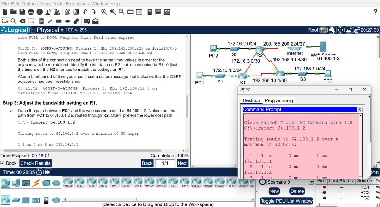Toggle the Dock checkbox
Viewport: 380px width, 207px height.
pyautogui.click(x=3, y=163)
